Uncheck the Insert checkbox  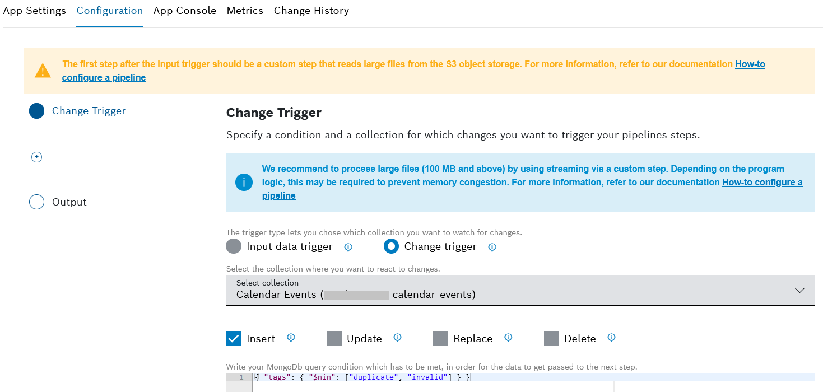click(x=234, y=338)
